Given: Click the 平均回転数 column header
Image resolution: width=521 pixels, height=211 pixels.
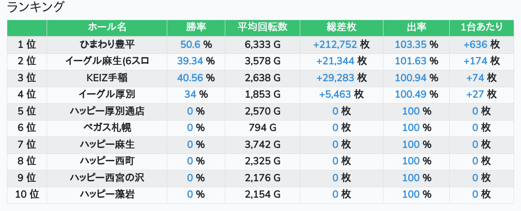Looking at the screenshot, I should coord(262,27).
